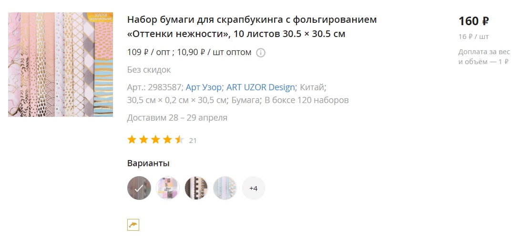Viewport: 532px width, 236px height.
Task: Click the golden dolphin badge icon
Action: 133,225
